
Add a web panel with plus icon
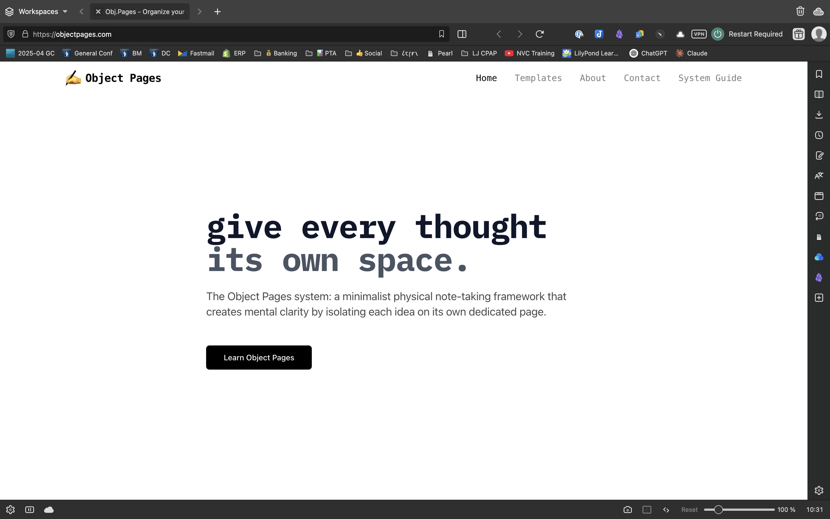[819, 298]
